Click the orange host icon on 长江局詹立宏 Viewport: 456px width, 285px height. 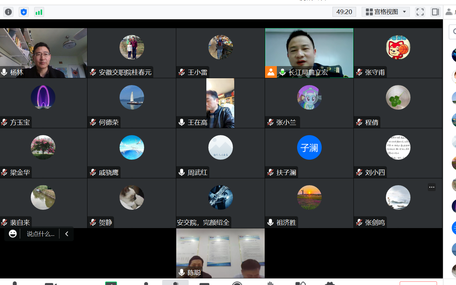click(x=271, y=72)
